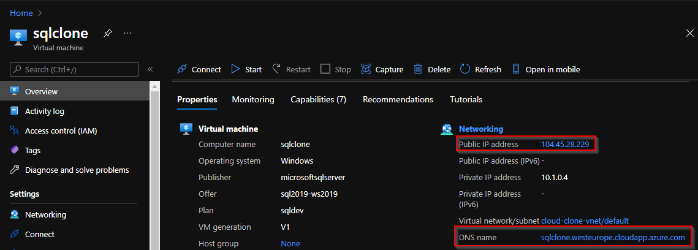This screenshot has width=698, height=250.
Task: Click the sidebar Connect plug icon
Action: pyautogui.click(x=14, y=234)
